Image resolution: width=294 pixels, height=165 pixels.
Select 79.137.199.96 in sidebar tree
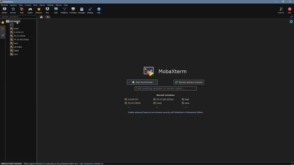click(x=19, y=36)
